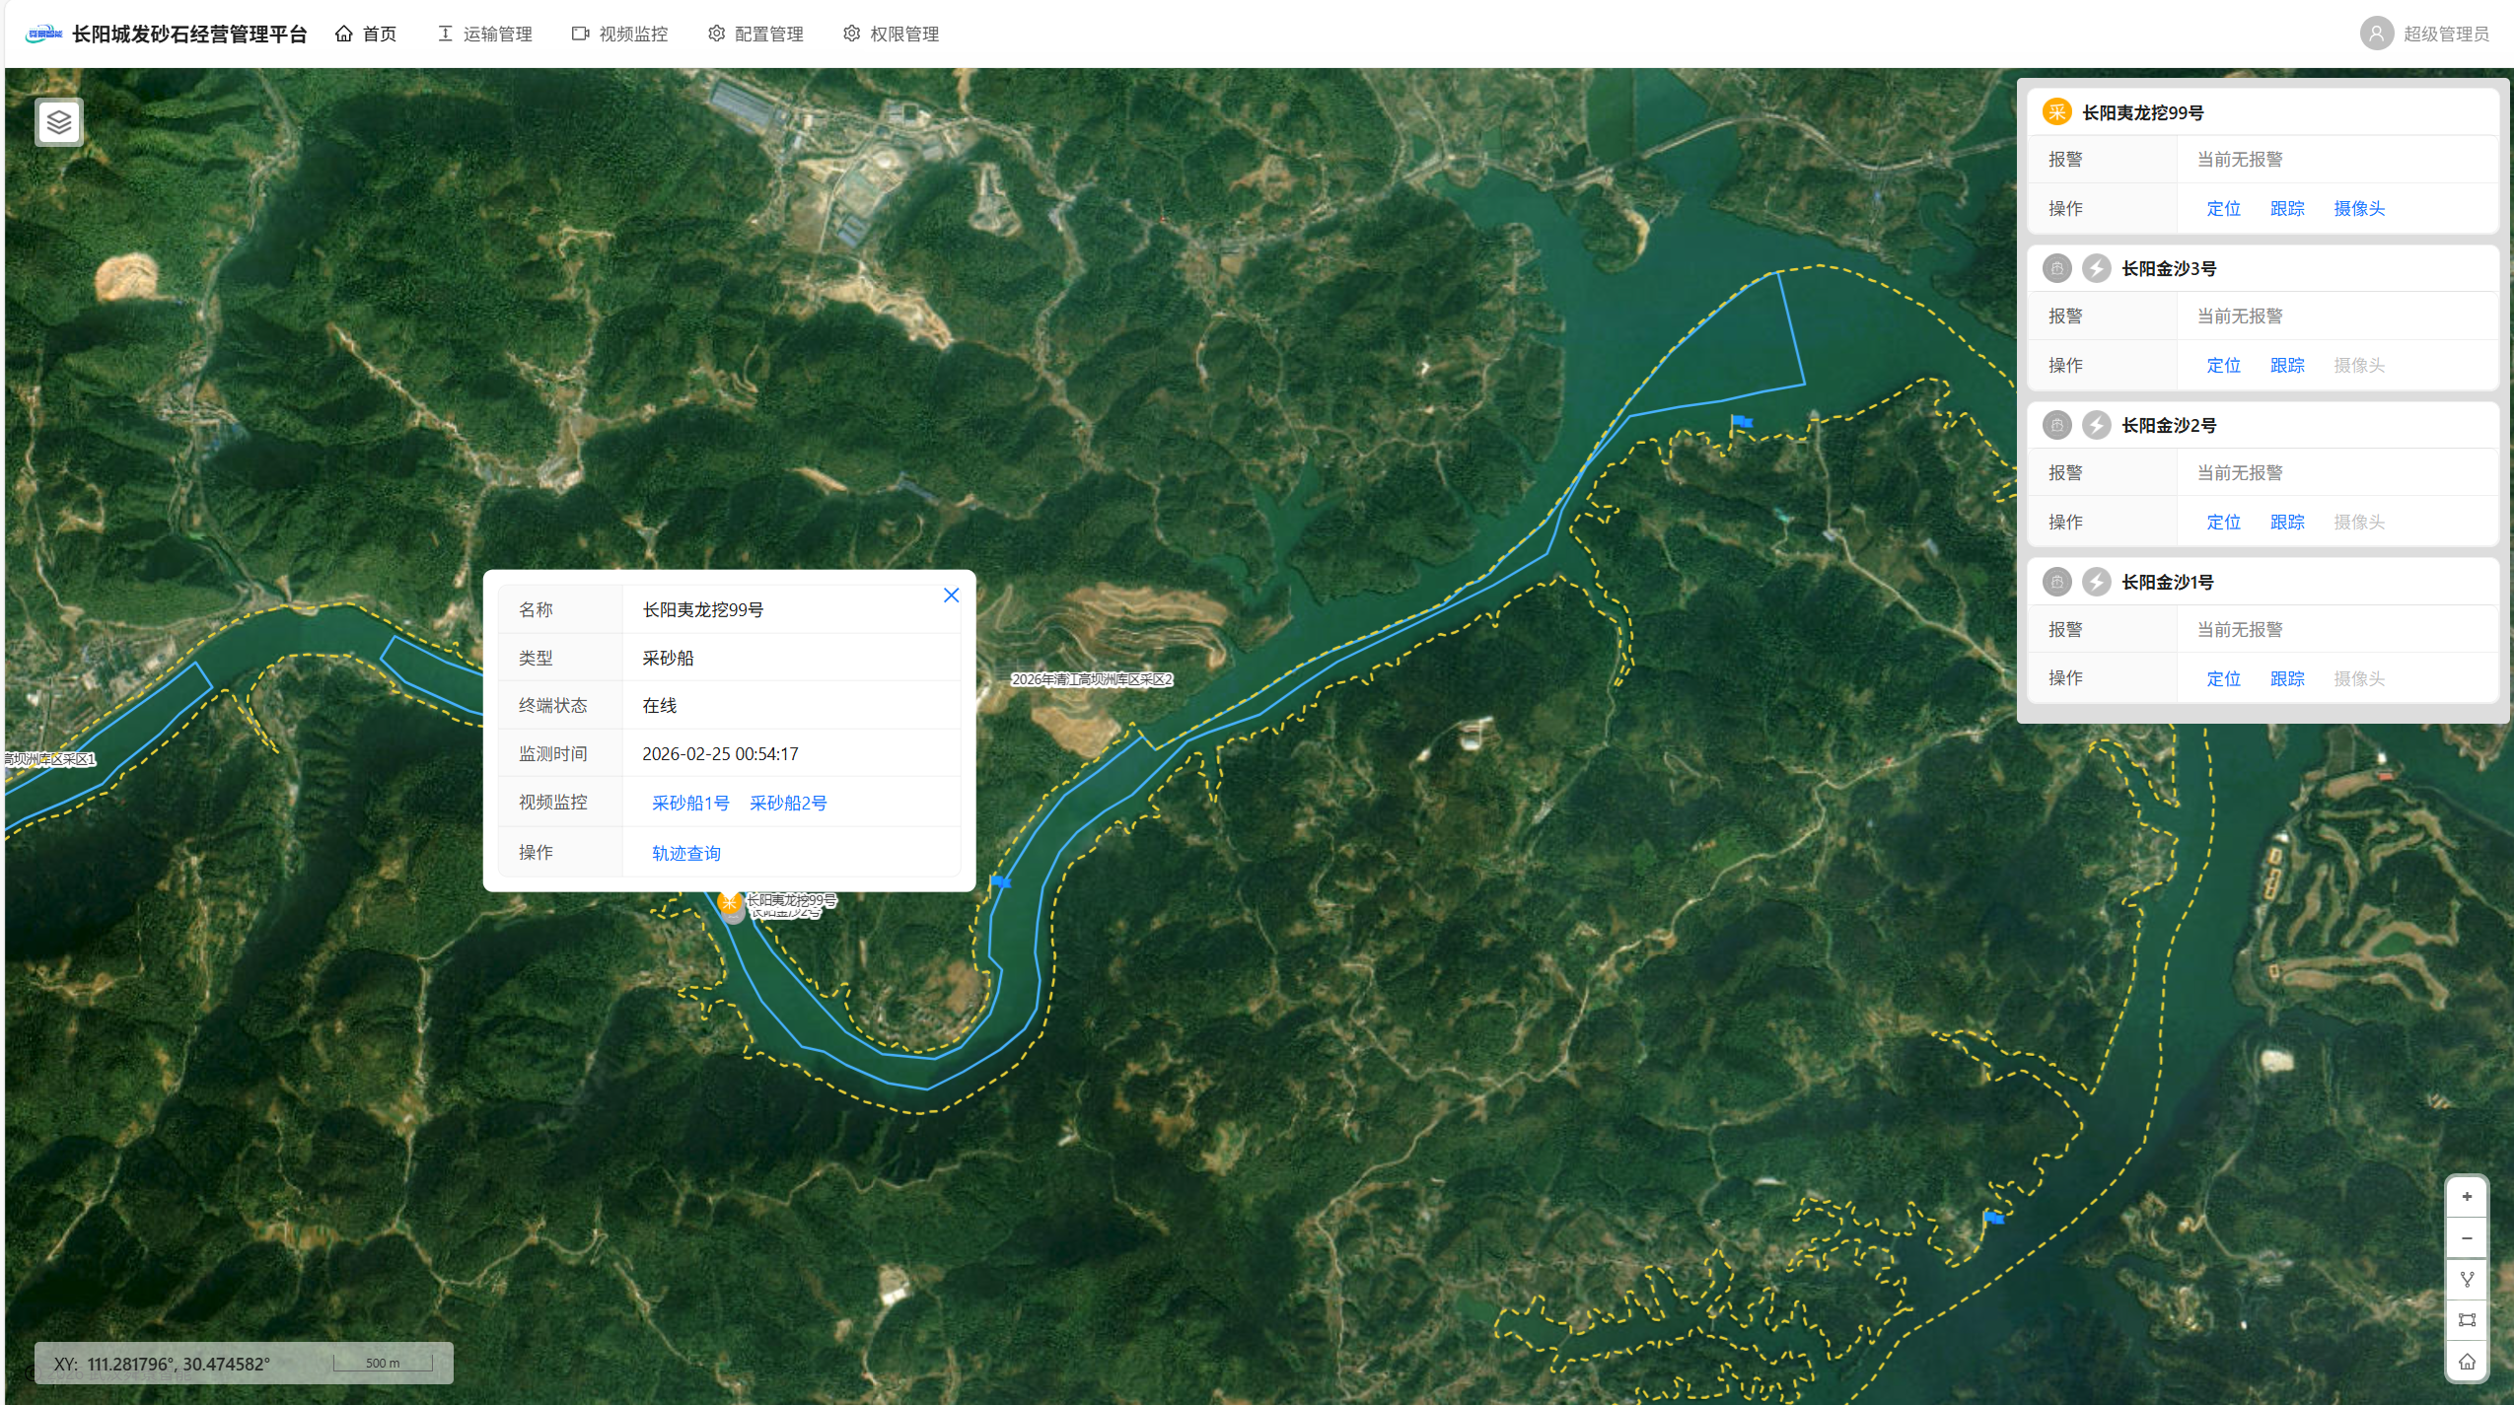Click 跟踪 for 长阳金沙1号

click(2286, 678)
